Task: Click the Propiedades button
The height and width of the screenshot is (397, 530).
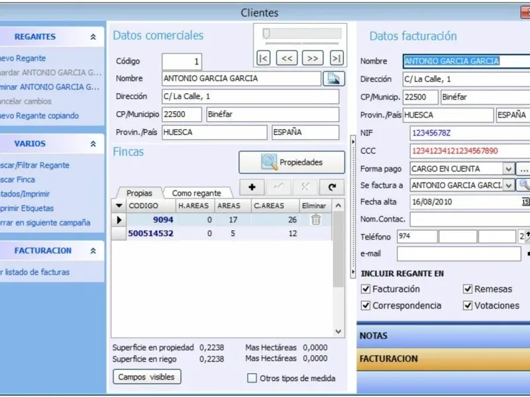Action: 291,162
